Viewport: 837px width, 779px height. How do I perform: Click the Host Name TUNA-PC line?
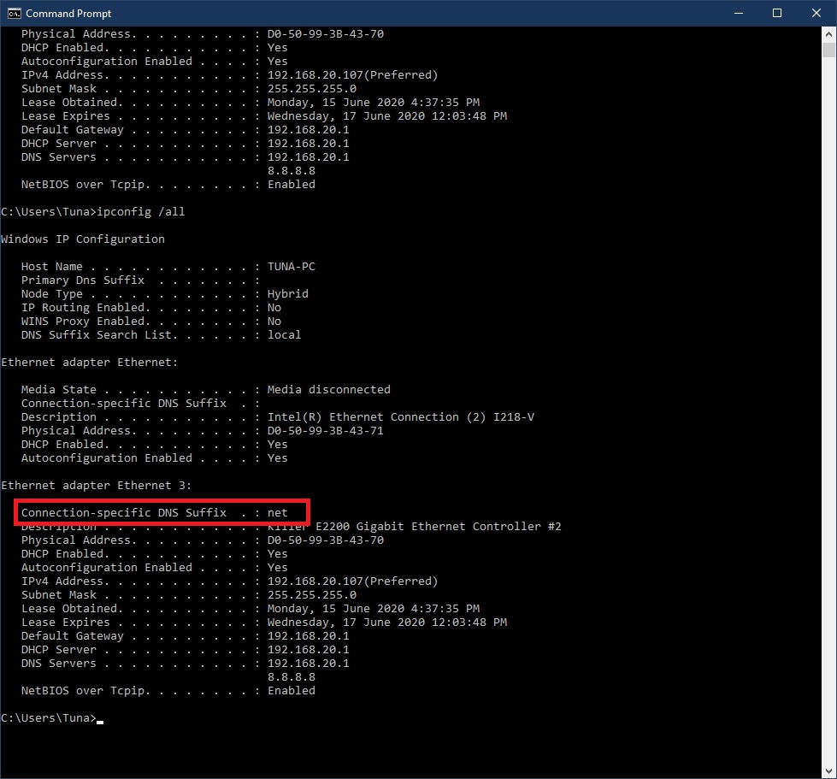(x=168, y=267)
